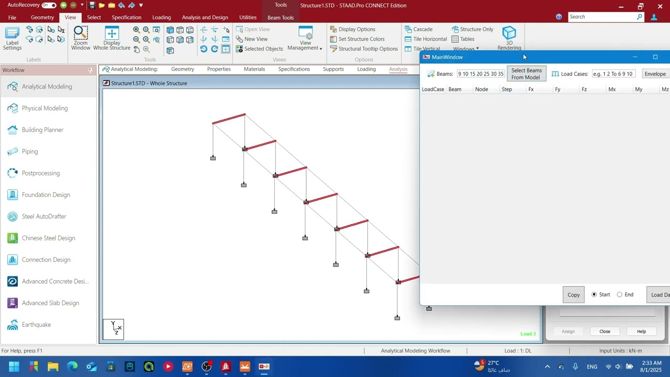
Task: Open Windows Start menu on taskbar
Action: (x=14, y=367)
